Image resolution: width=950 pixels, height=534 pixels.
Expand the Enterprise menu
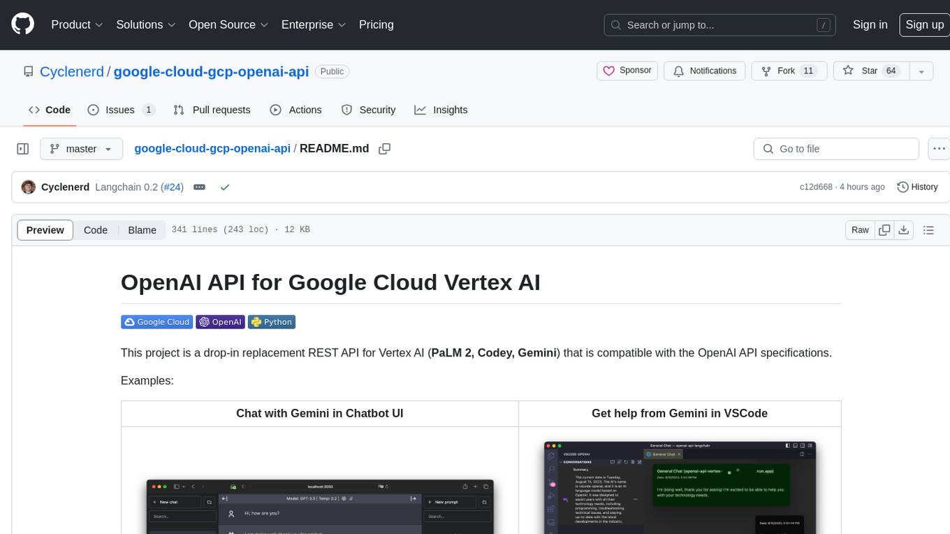tap(314, 24)
